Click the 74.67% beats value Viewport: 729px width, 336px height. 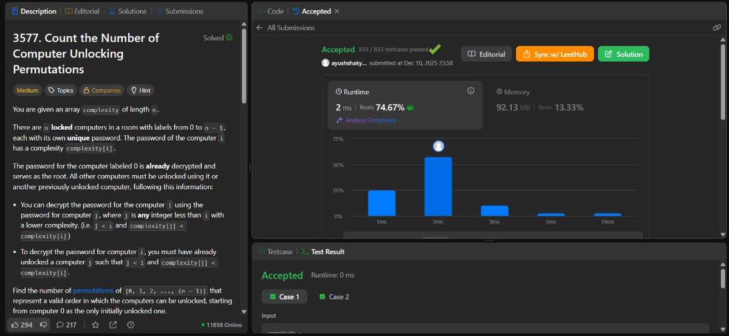pos(390,107)
